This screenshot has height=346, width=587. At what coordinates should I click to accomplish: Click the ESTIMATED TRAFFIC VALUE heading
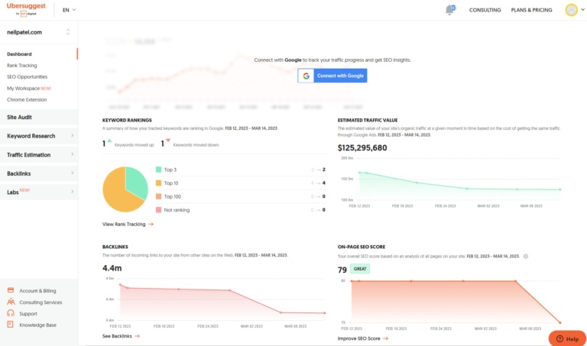[367, 120]
